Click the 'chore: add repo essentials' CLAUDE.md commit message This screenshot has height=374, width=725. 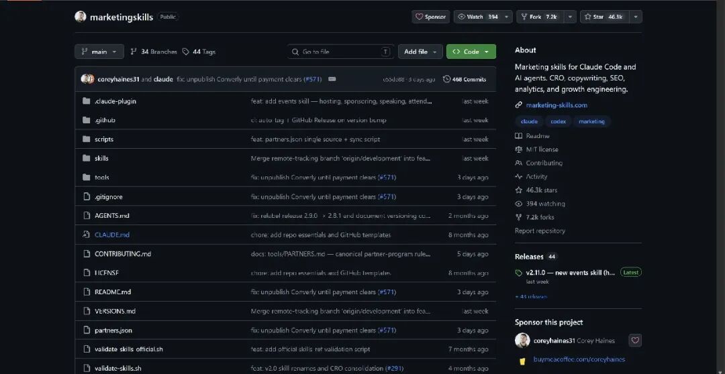tap(321, 235)
